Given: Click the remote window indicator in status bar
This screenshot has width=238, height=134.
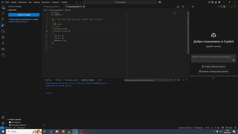Looking at the screenshot, I should (2, 128).
